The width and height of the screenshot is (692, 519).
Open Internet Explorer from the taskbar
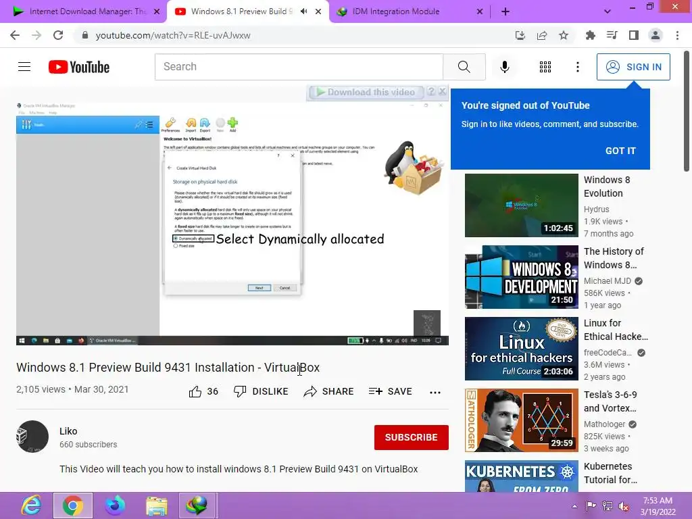tap(31, 505)
